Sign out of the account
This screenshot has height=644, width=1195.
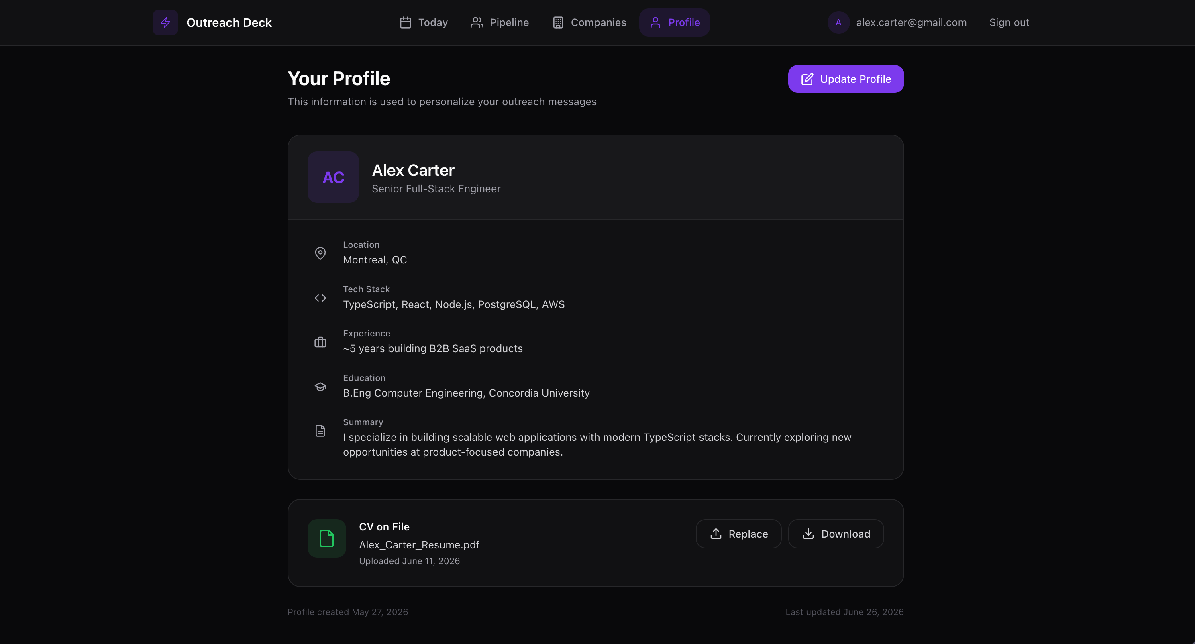point(1009,22)
